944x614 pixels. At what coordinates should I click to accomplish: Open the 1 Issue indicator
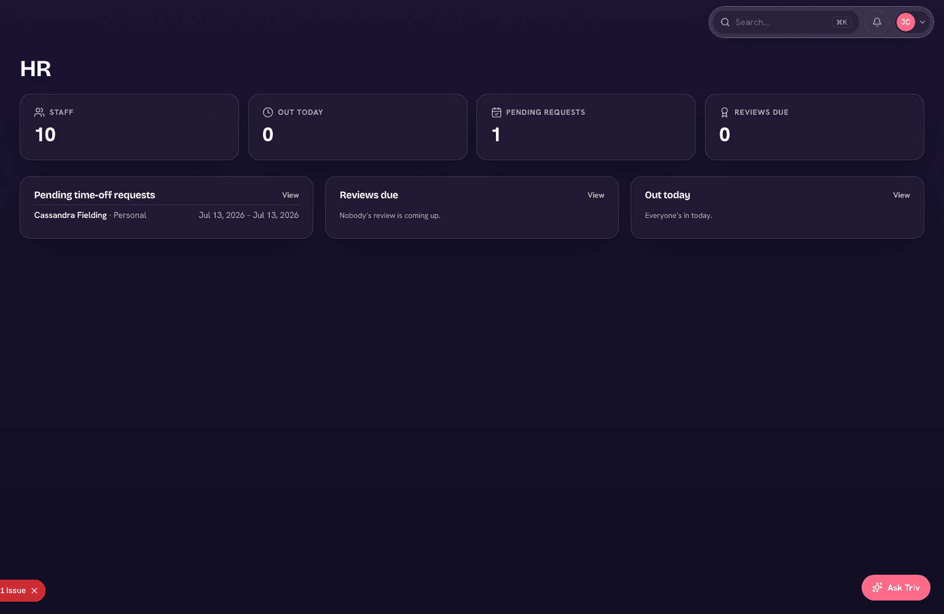point(14,591)
